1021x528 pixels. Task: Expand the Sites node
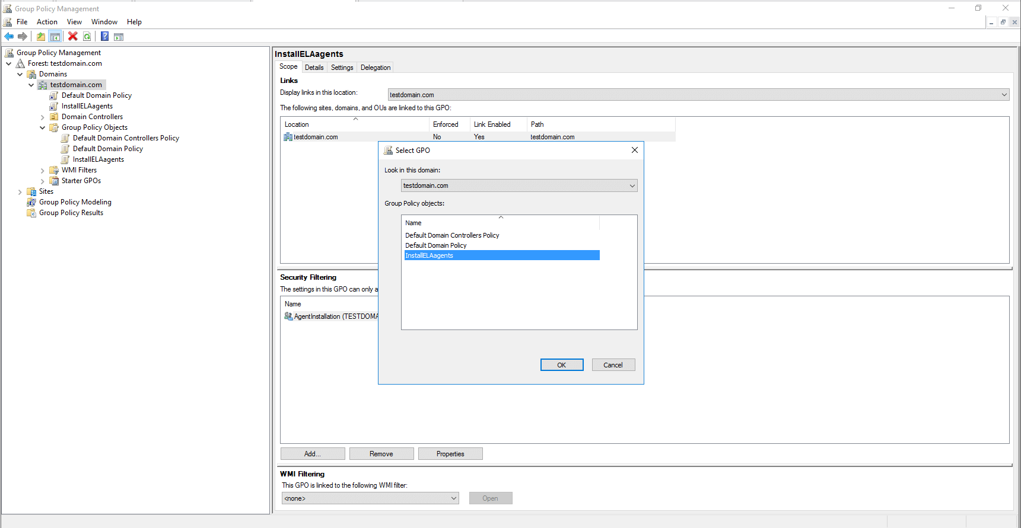[x=20, y=192]
